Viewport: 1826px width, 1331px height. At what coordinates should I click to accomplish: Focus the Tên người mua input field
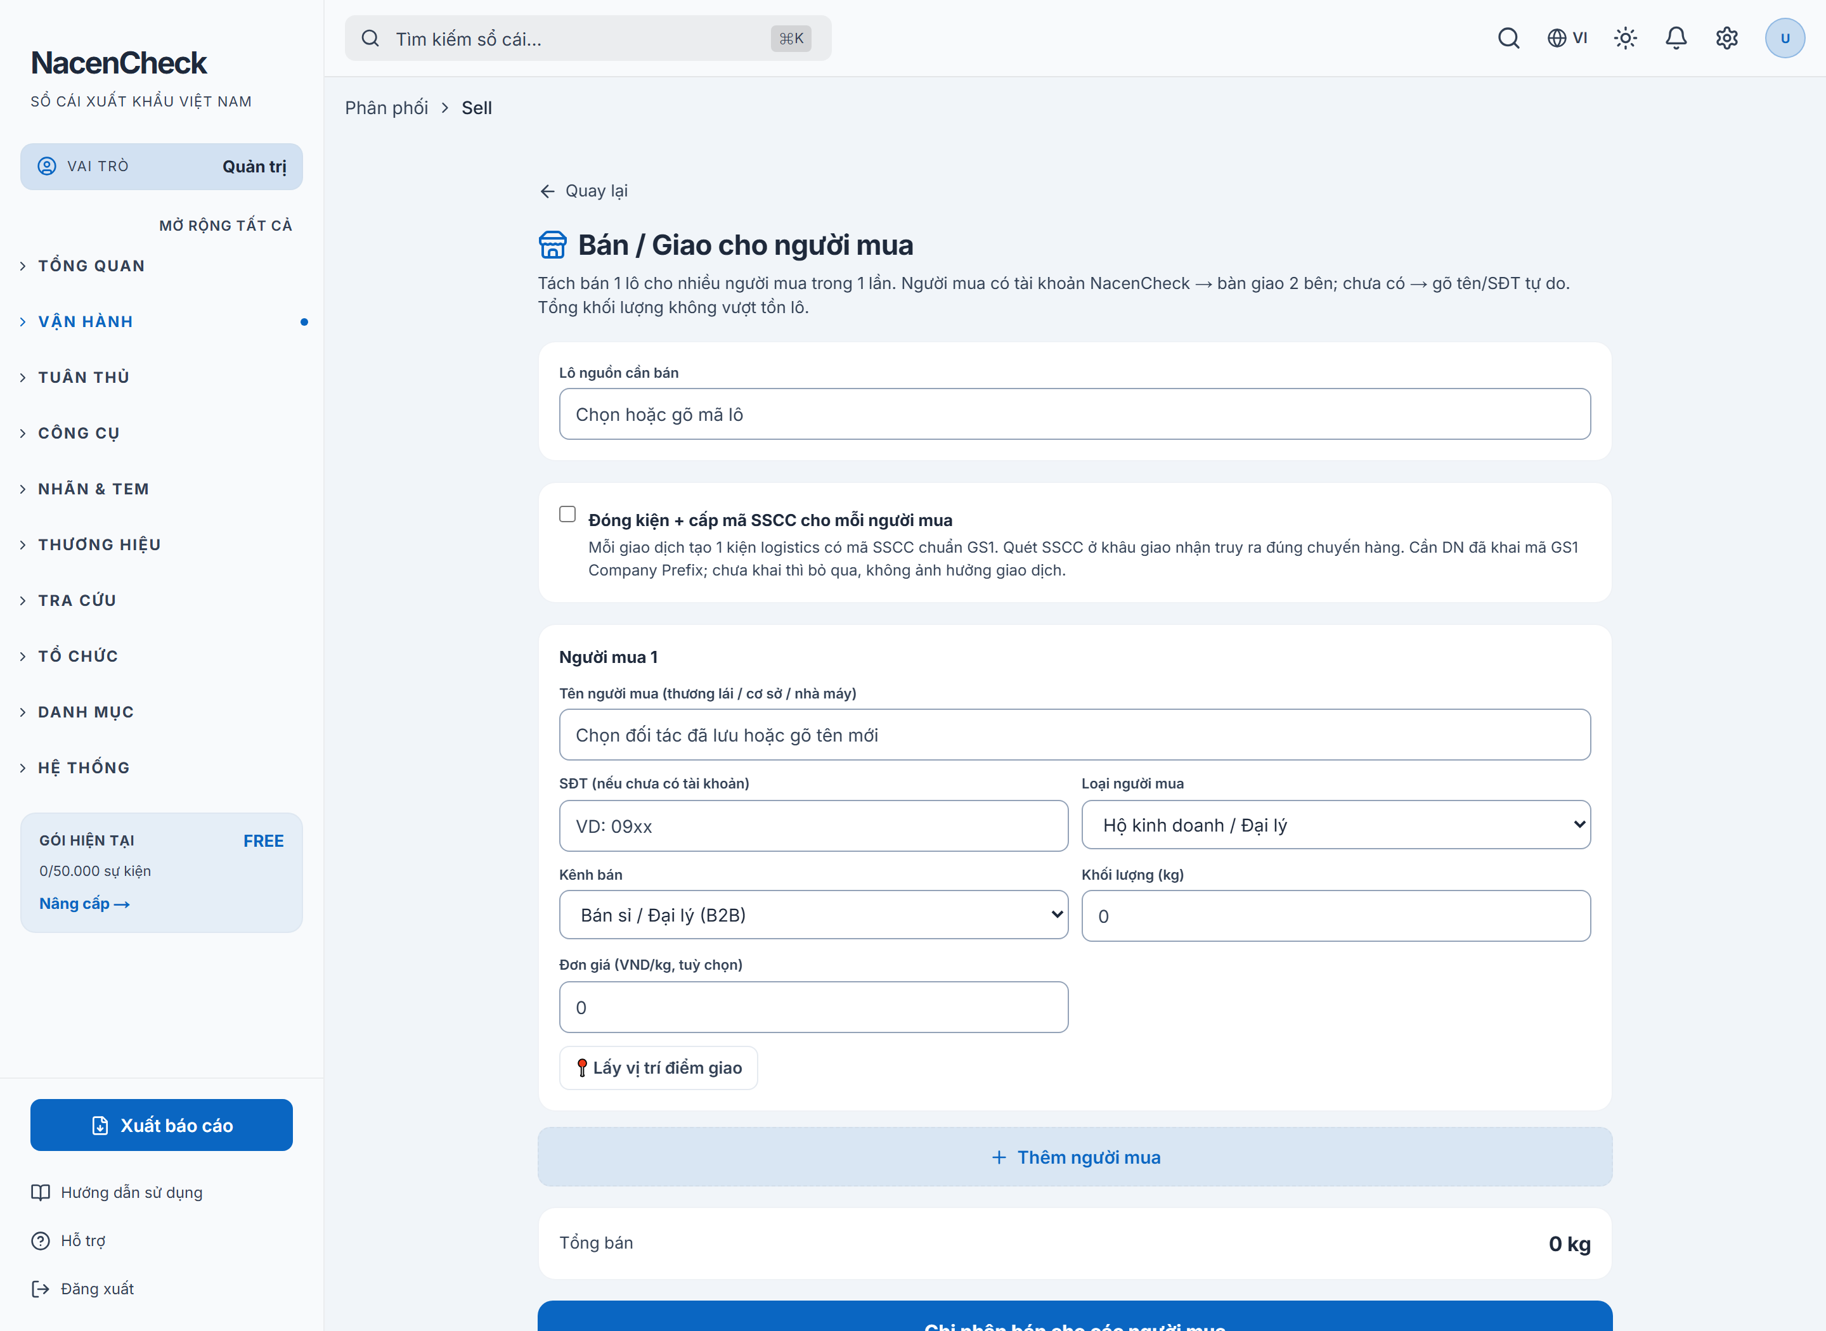[1075, 735]
